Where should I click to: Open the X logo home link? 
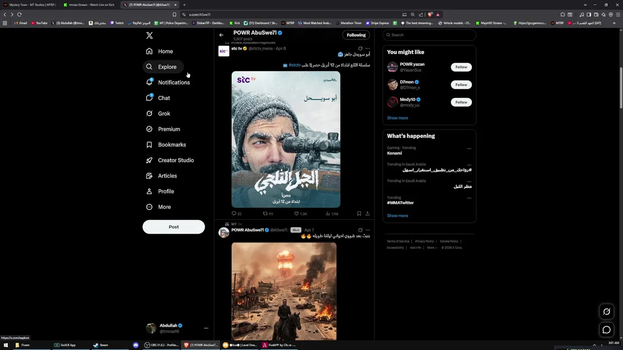point(149,35)
